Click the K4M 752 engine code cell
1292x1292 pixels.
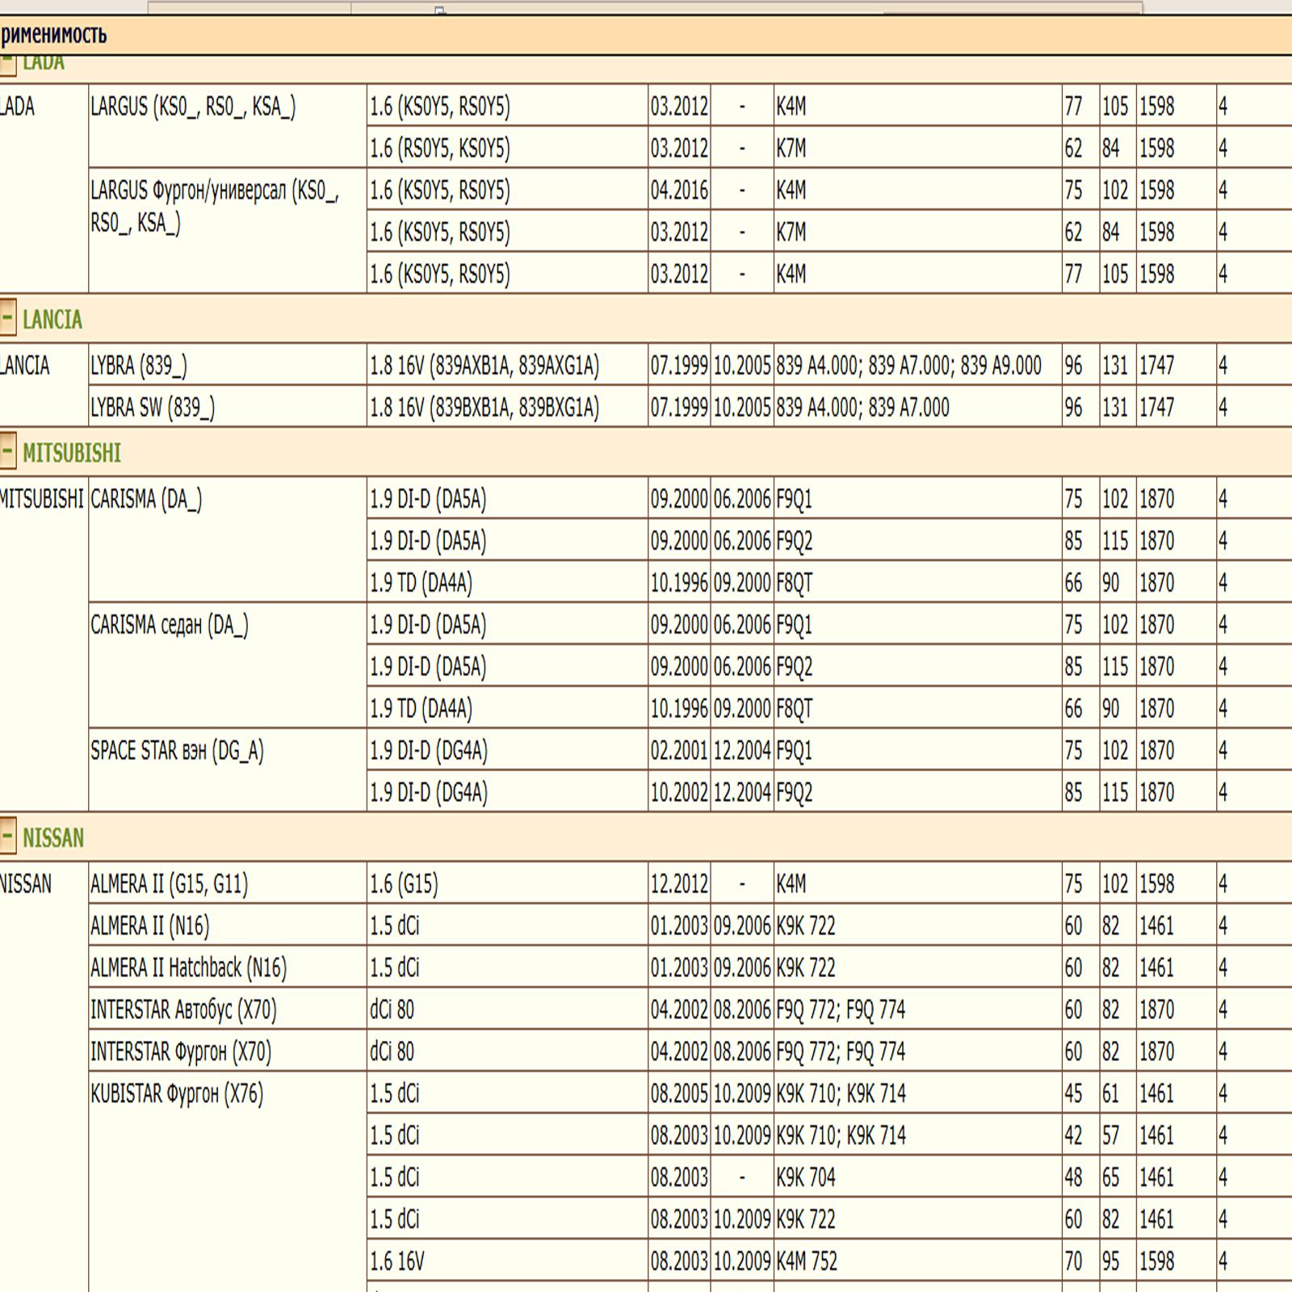(807, 1261)
